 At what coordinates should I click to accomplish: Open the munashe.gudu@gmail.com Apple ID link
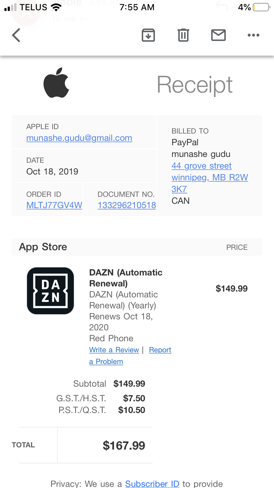(79, 138)
